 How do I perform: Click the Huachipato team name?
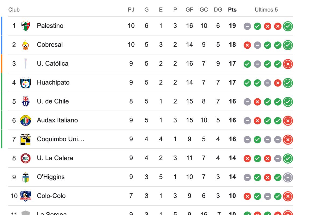[53, 83]
